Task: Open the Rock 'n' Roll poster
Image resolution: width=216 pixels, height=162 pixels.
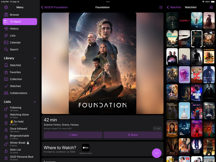Action: [197, 75]
